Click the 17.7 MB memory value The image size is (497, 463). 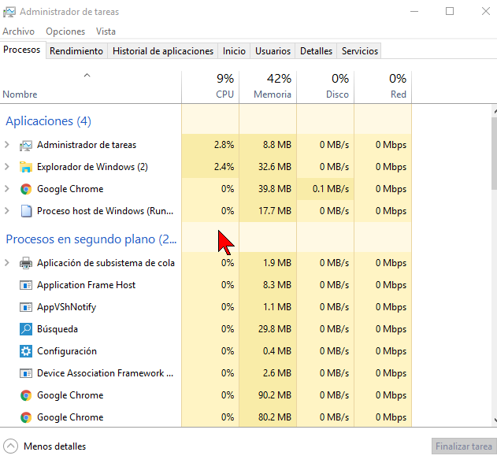pyautogui.click(x=274, y=211)
